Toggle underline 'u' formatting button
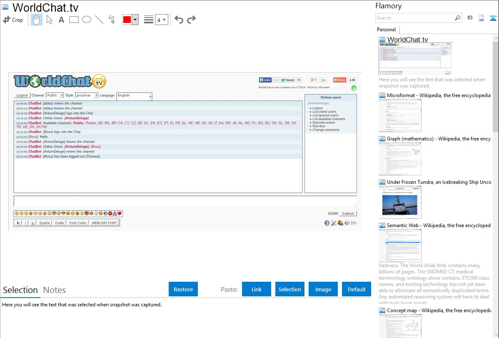Viewport: 499px width, 338px height. click(x=32, y=223)
